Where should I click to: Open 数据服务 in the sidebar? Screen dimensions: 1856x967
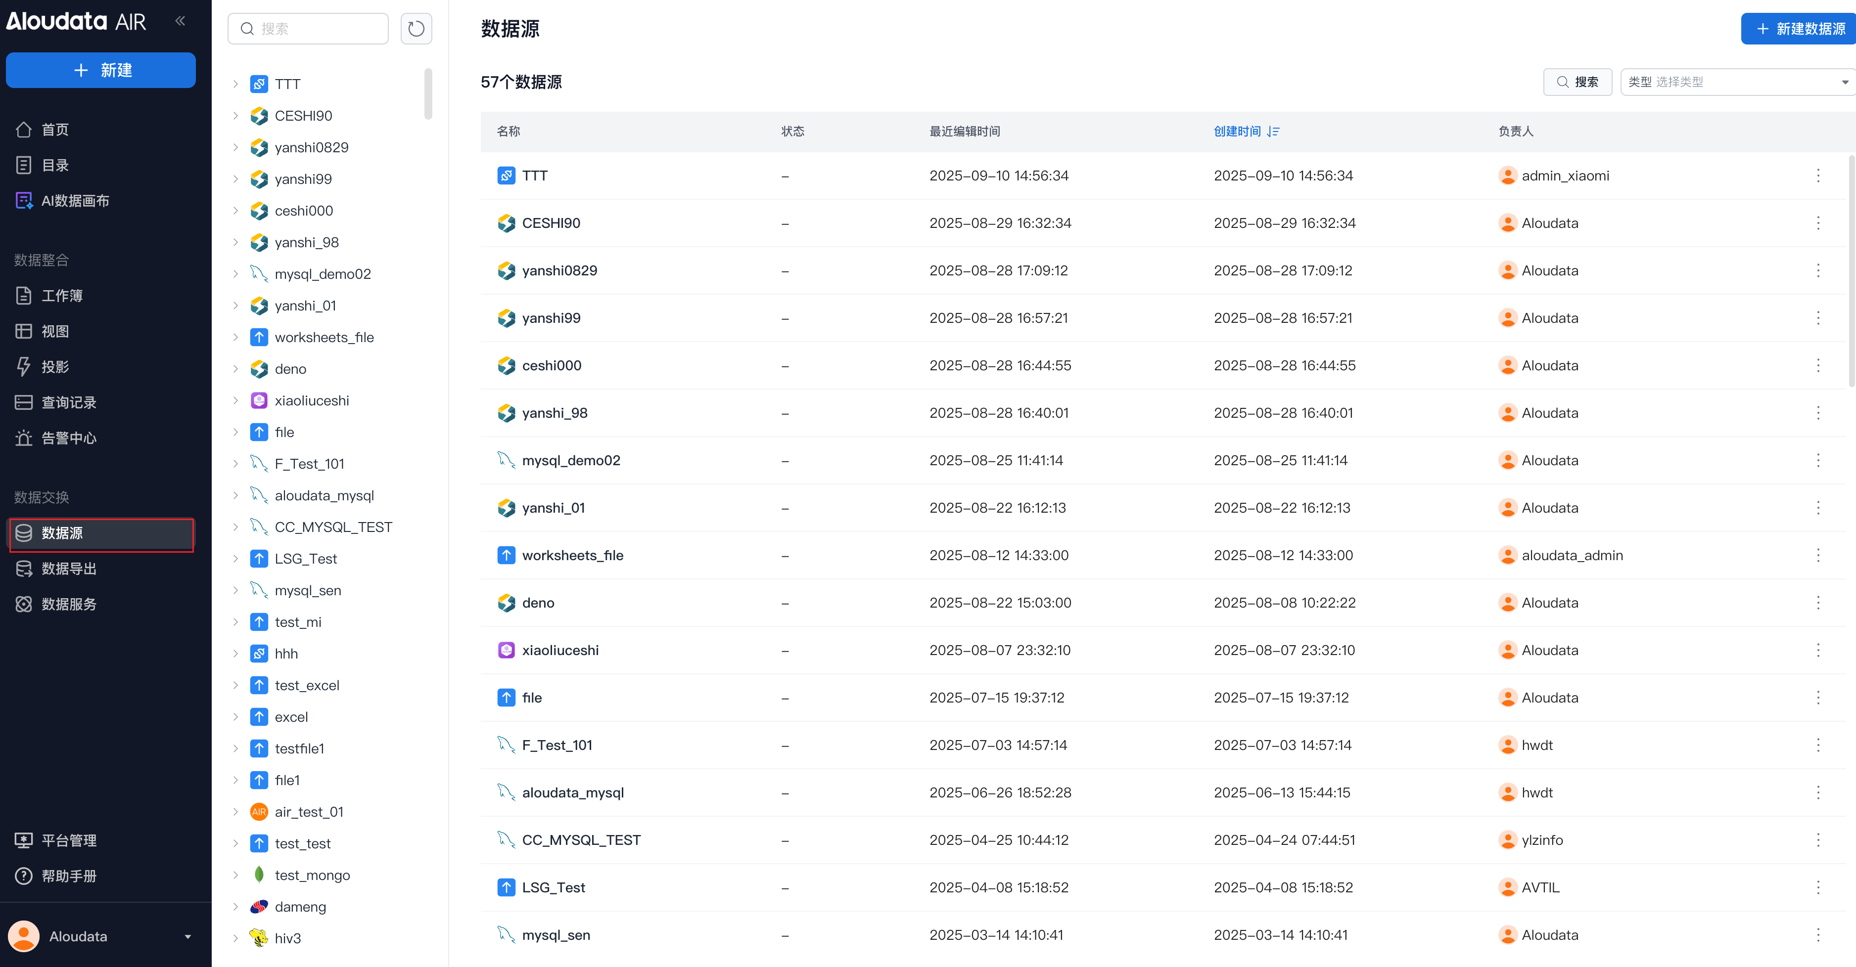click(68, 604)
